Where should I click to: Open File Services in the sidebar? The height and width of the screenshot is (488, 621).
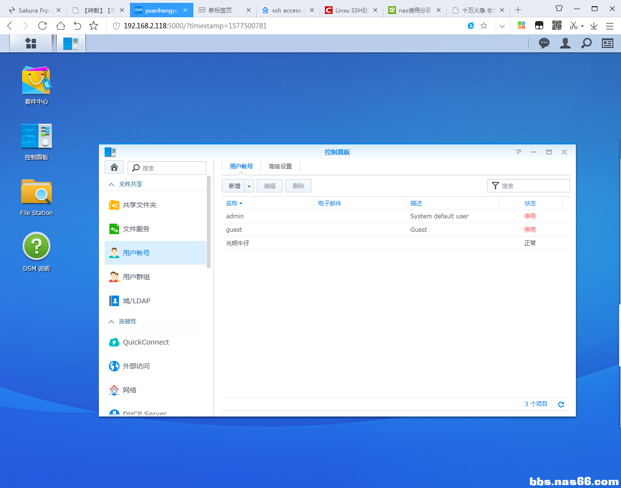pyautogui.click(x=155, y=229)
